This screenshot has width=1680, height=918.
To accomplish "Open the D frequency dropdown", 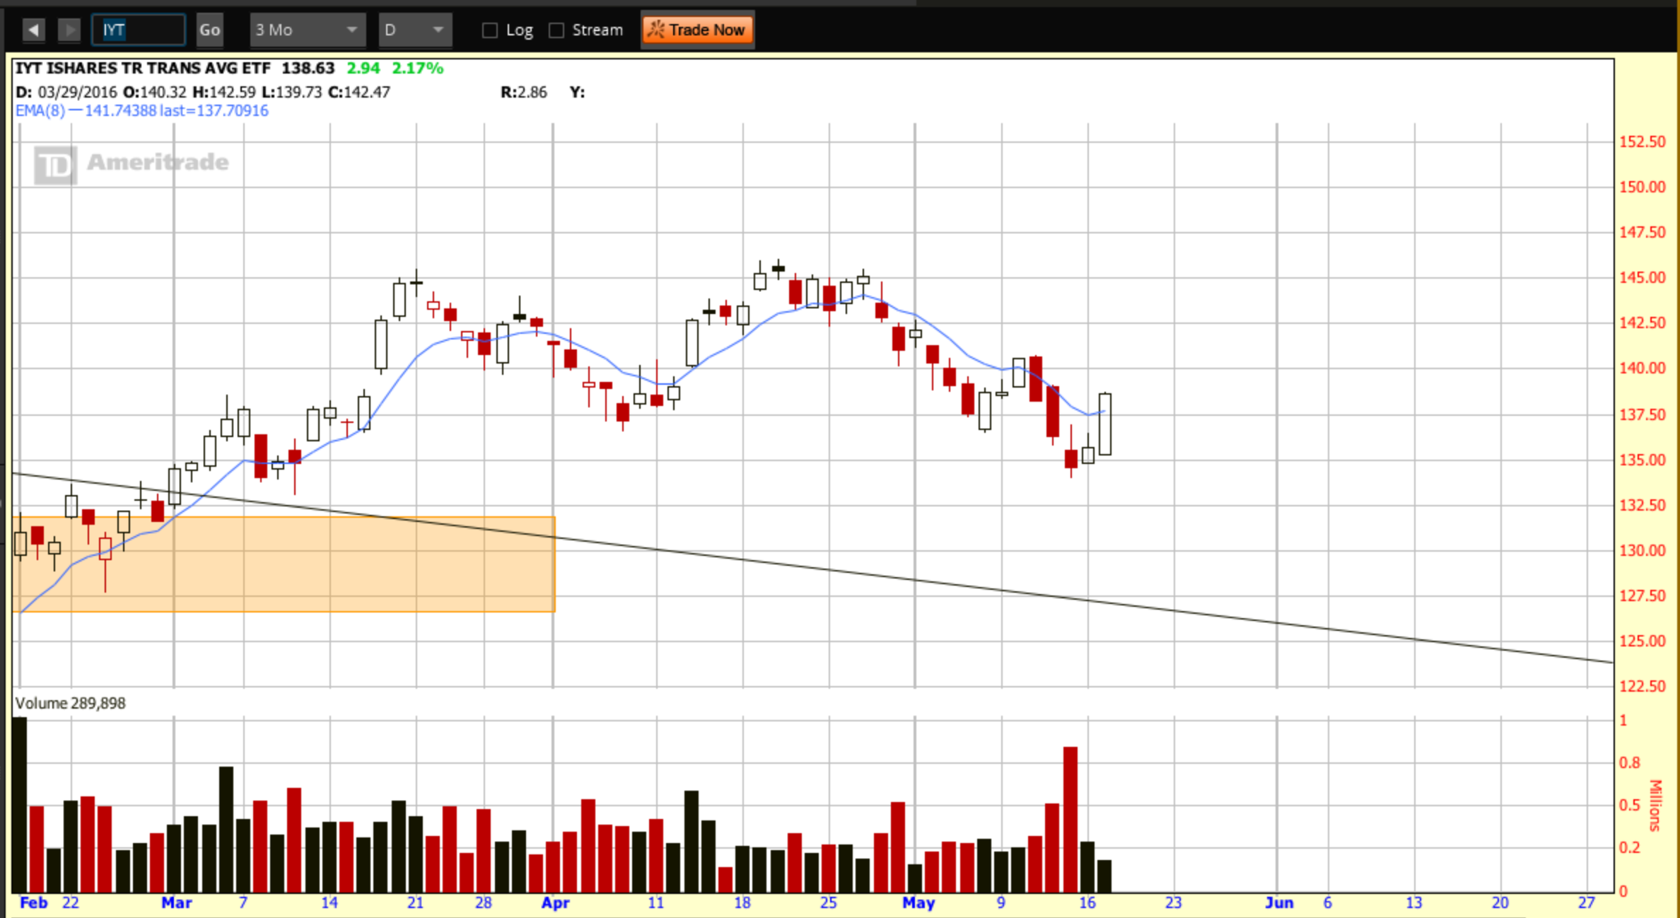I will pyautogui.click(x=414, y=30).
